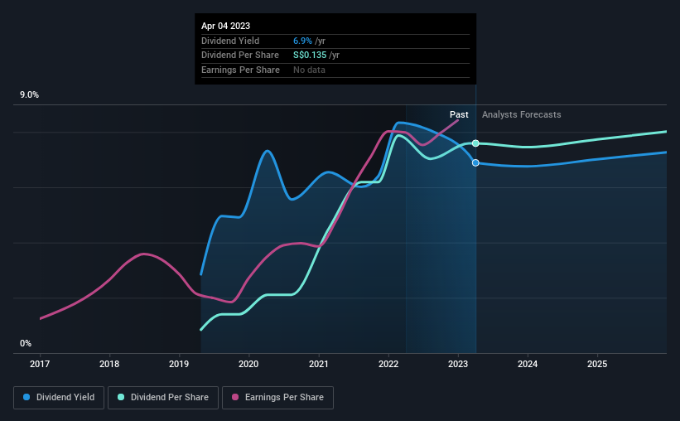This screenshot has height=421, width=680.
Task: Click the Apr 04 2023 tooltip date
Action: click(225, 26)
